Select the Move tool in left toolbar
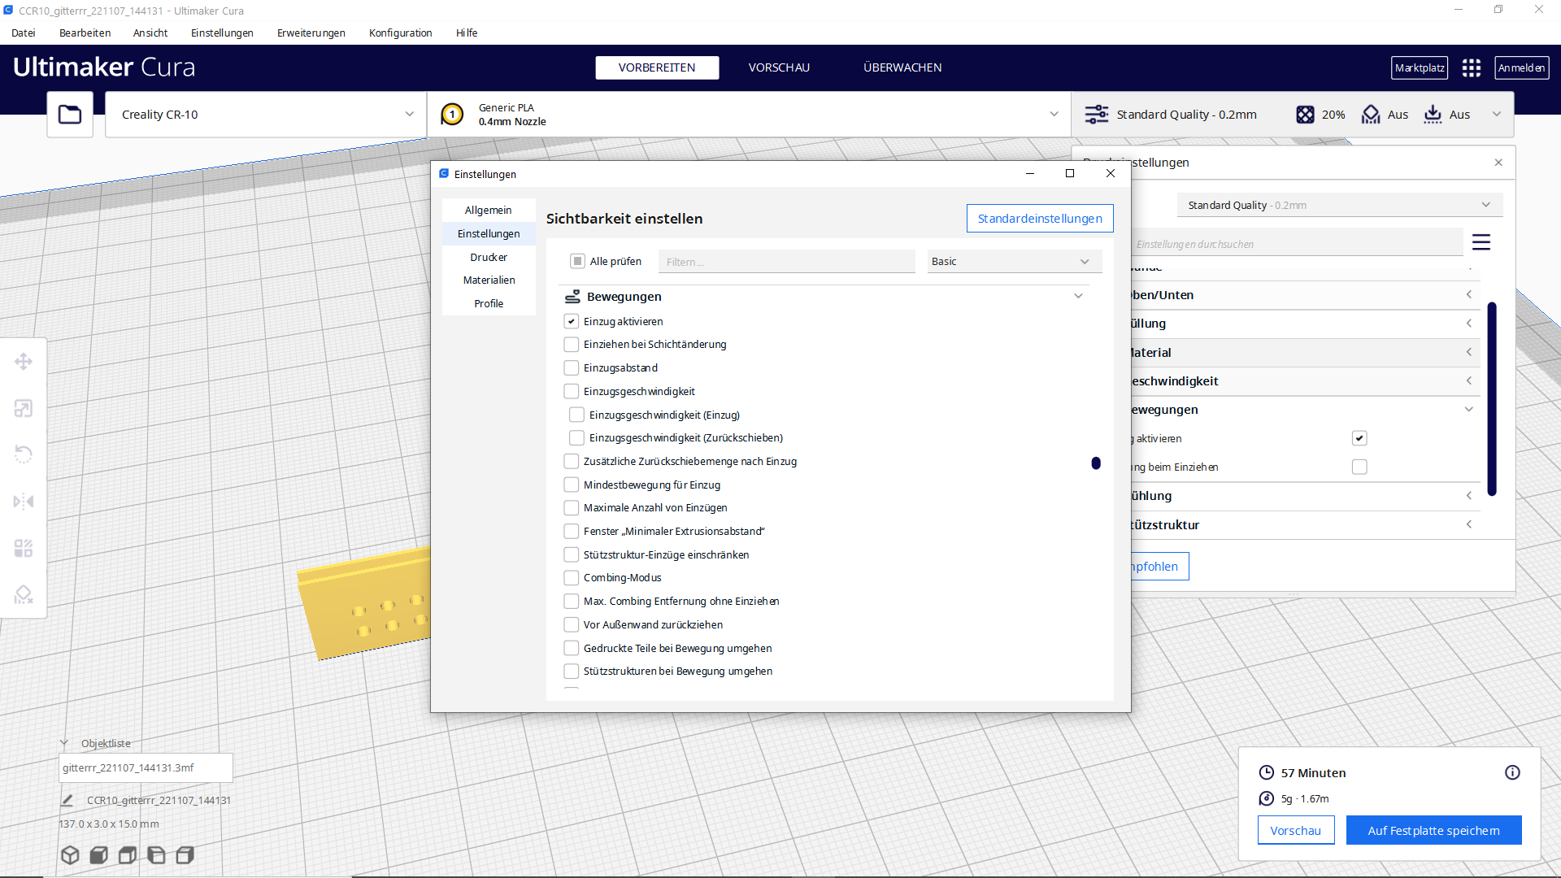 [x=24, y=362]
